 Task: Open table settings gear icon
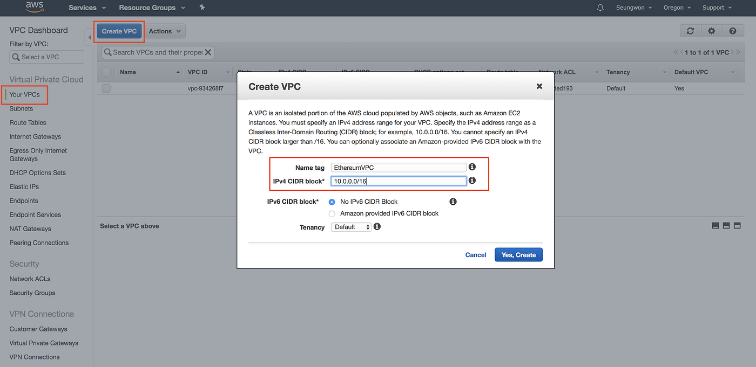(x=711, y=31)
